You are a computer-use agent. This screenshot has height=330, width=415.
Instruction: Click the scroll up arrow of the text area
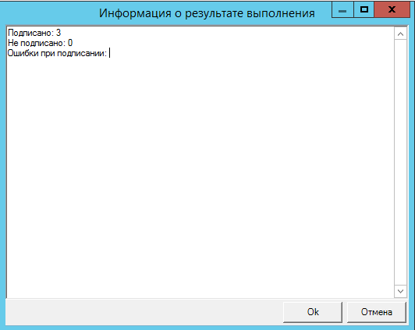pos(400,34)
